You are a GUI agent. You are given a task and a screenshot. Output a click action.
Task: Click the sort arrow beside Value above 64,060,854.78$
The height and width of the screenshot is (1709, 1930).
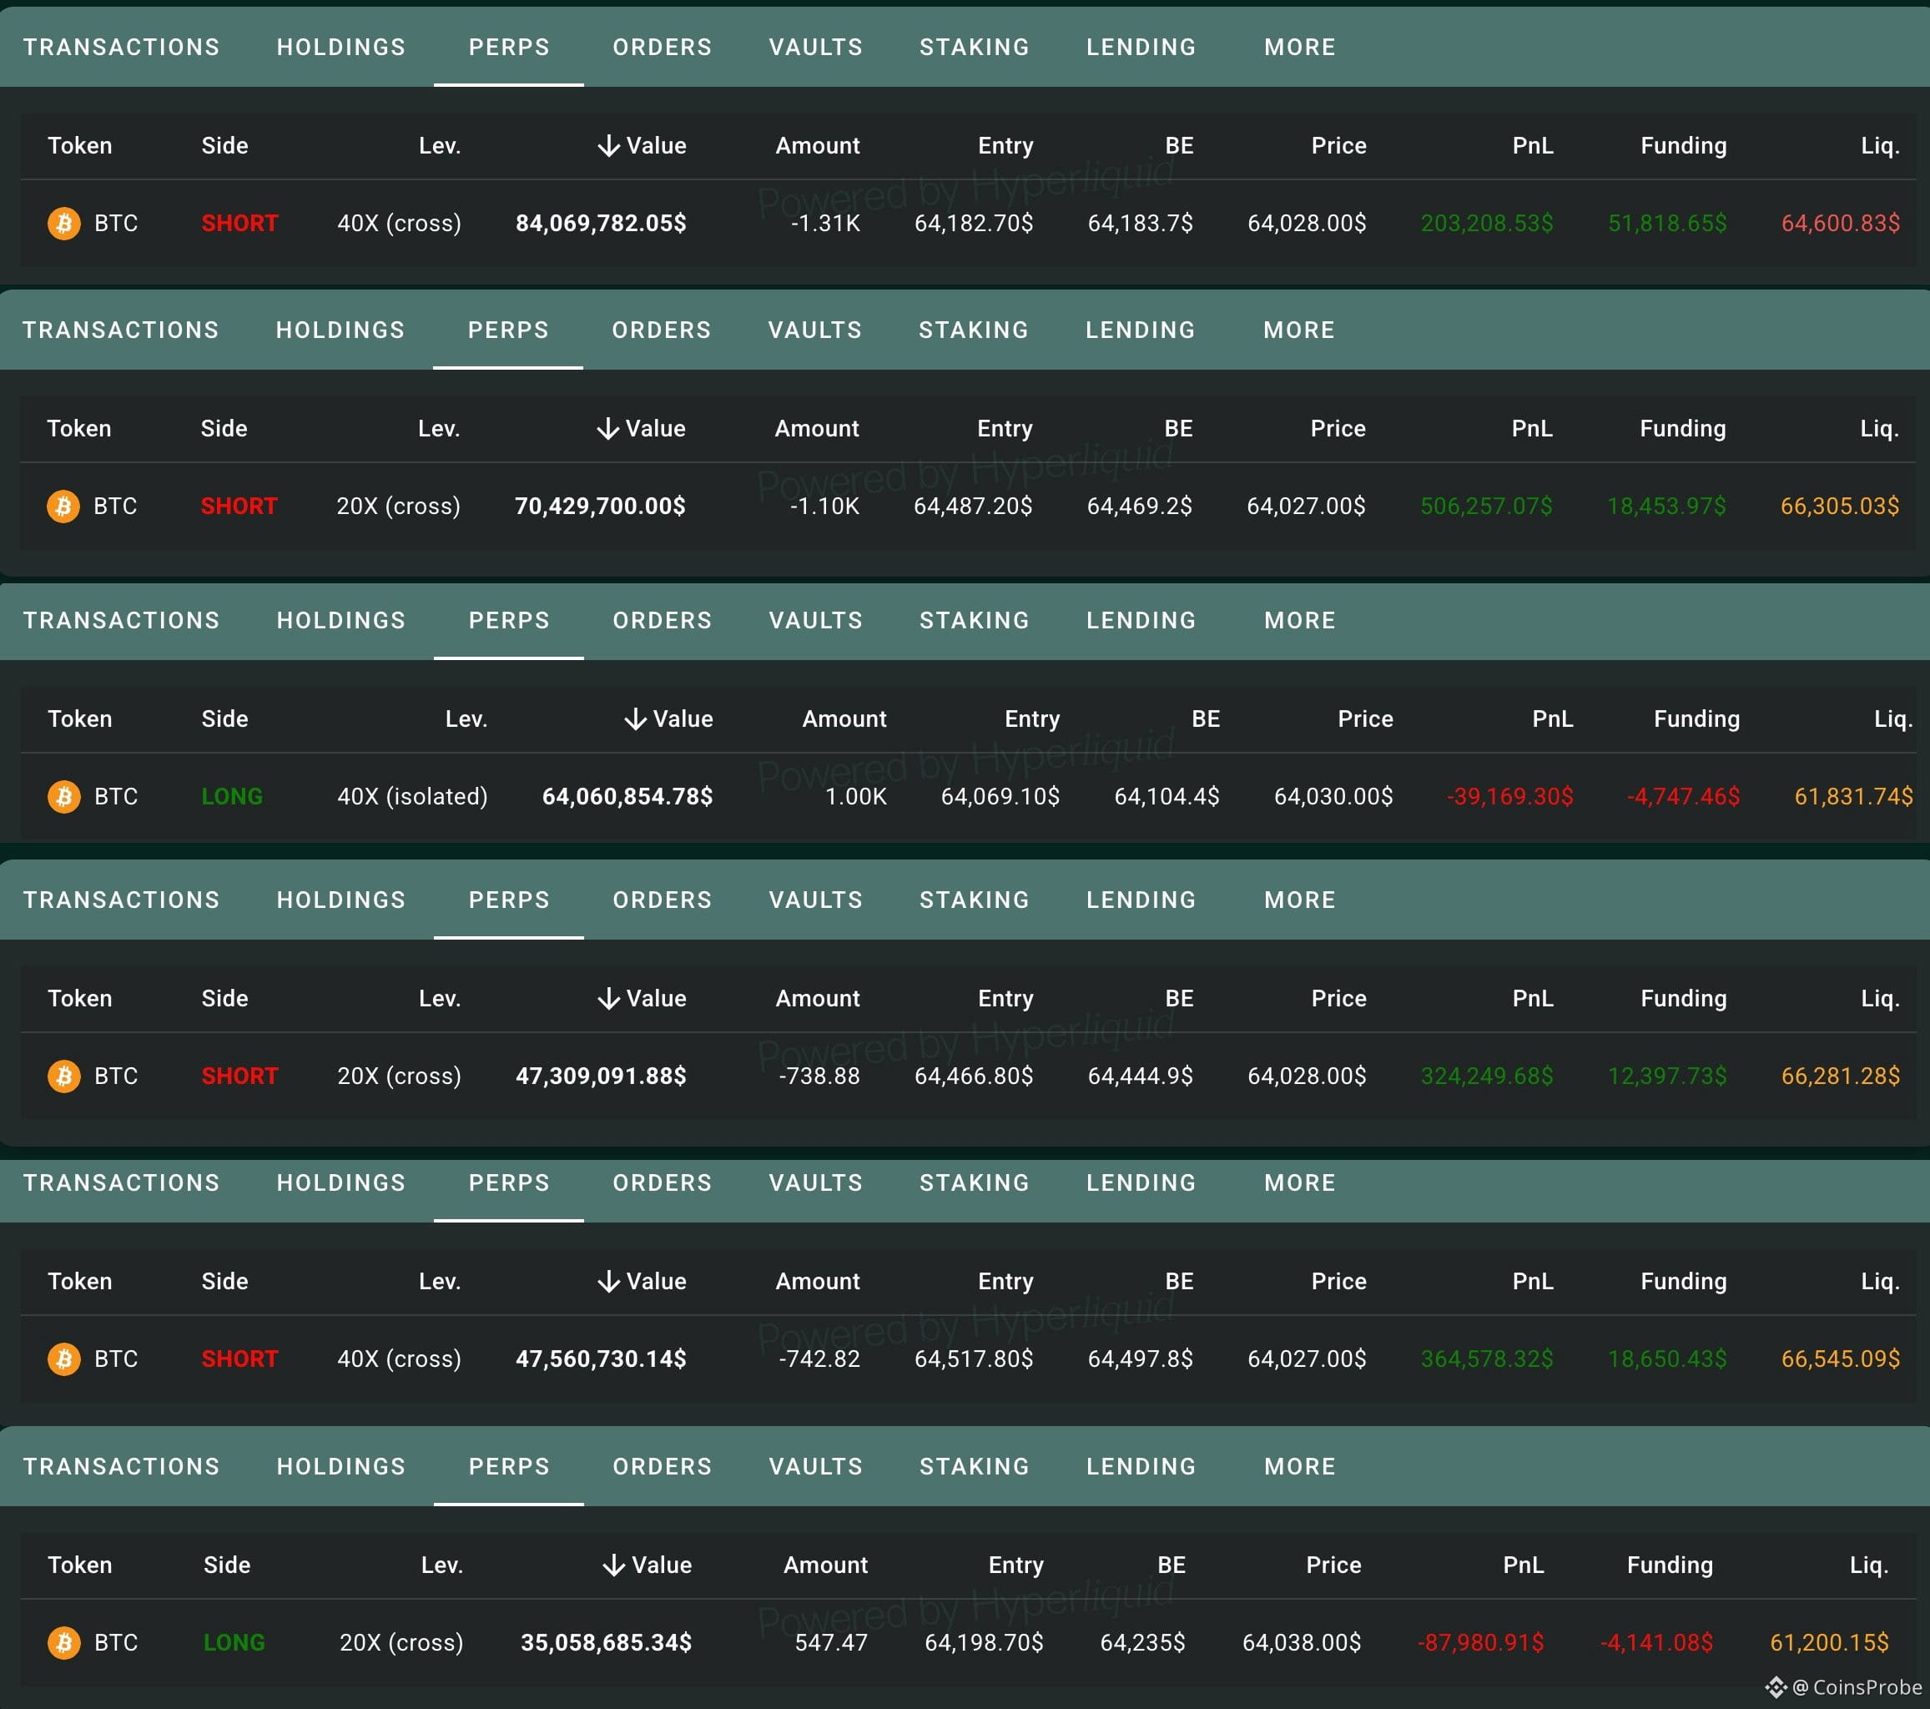636,719
